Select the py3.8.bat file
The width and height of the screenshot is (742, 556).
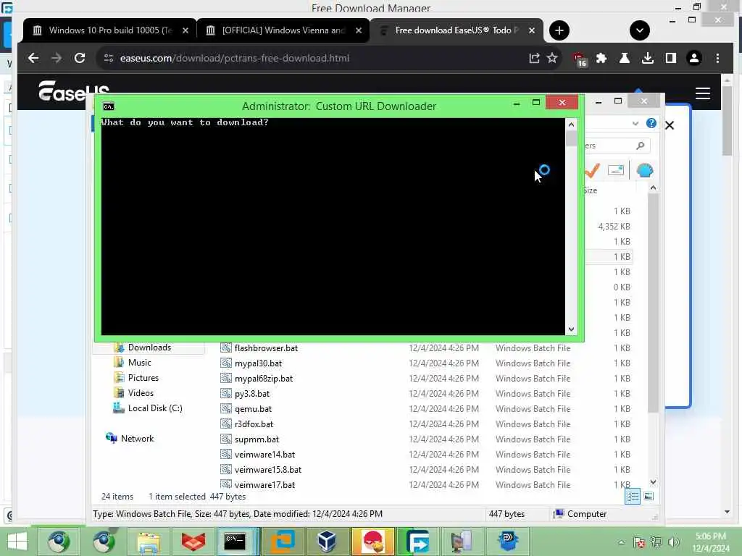pyautogui.click(x=251, y=393)
